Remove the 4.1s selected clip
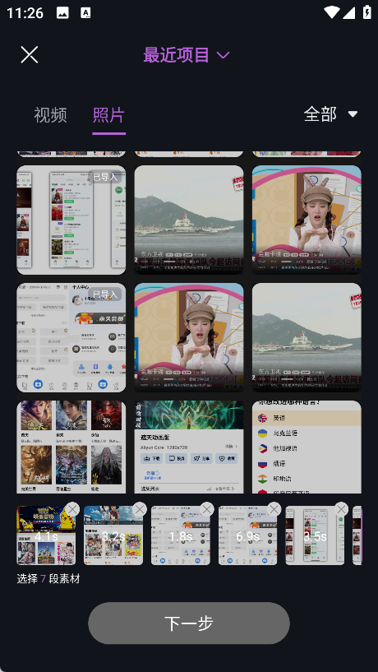 72,509
